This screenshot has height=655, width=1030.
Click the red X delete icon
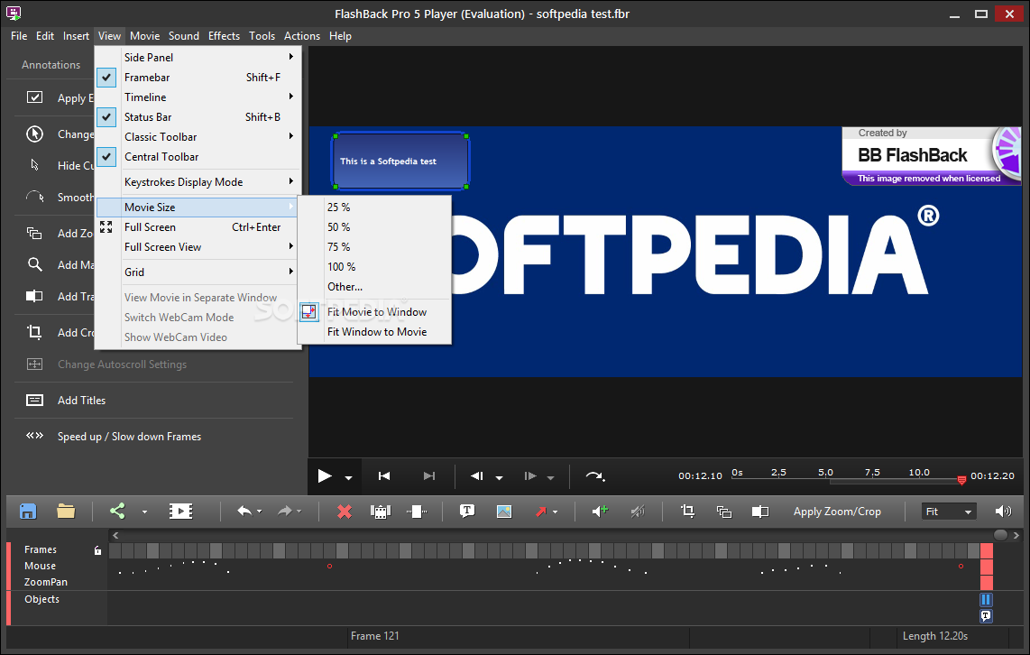(344, 512)
